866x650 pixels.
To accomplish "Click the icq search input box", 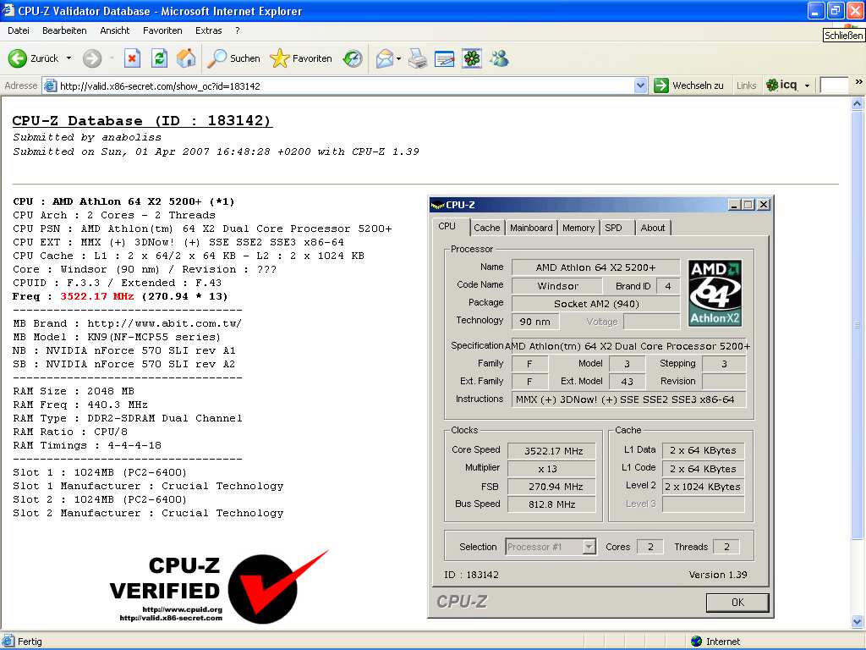I will (x=833, y=85).
